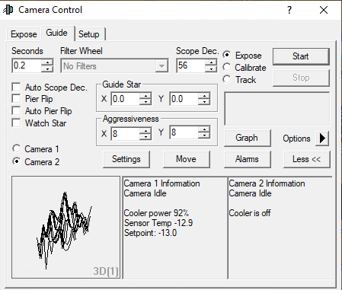Decrease Guide Star Y with down arrow
The image size is (342, 290).
click(204, 102)
